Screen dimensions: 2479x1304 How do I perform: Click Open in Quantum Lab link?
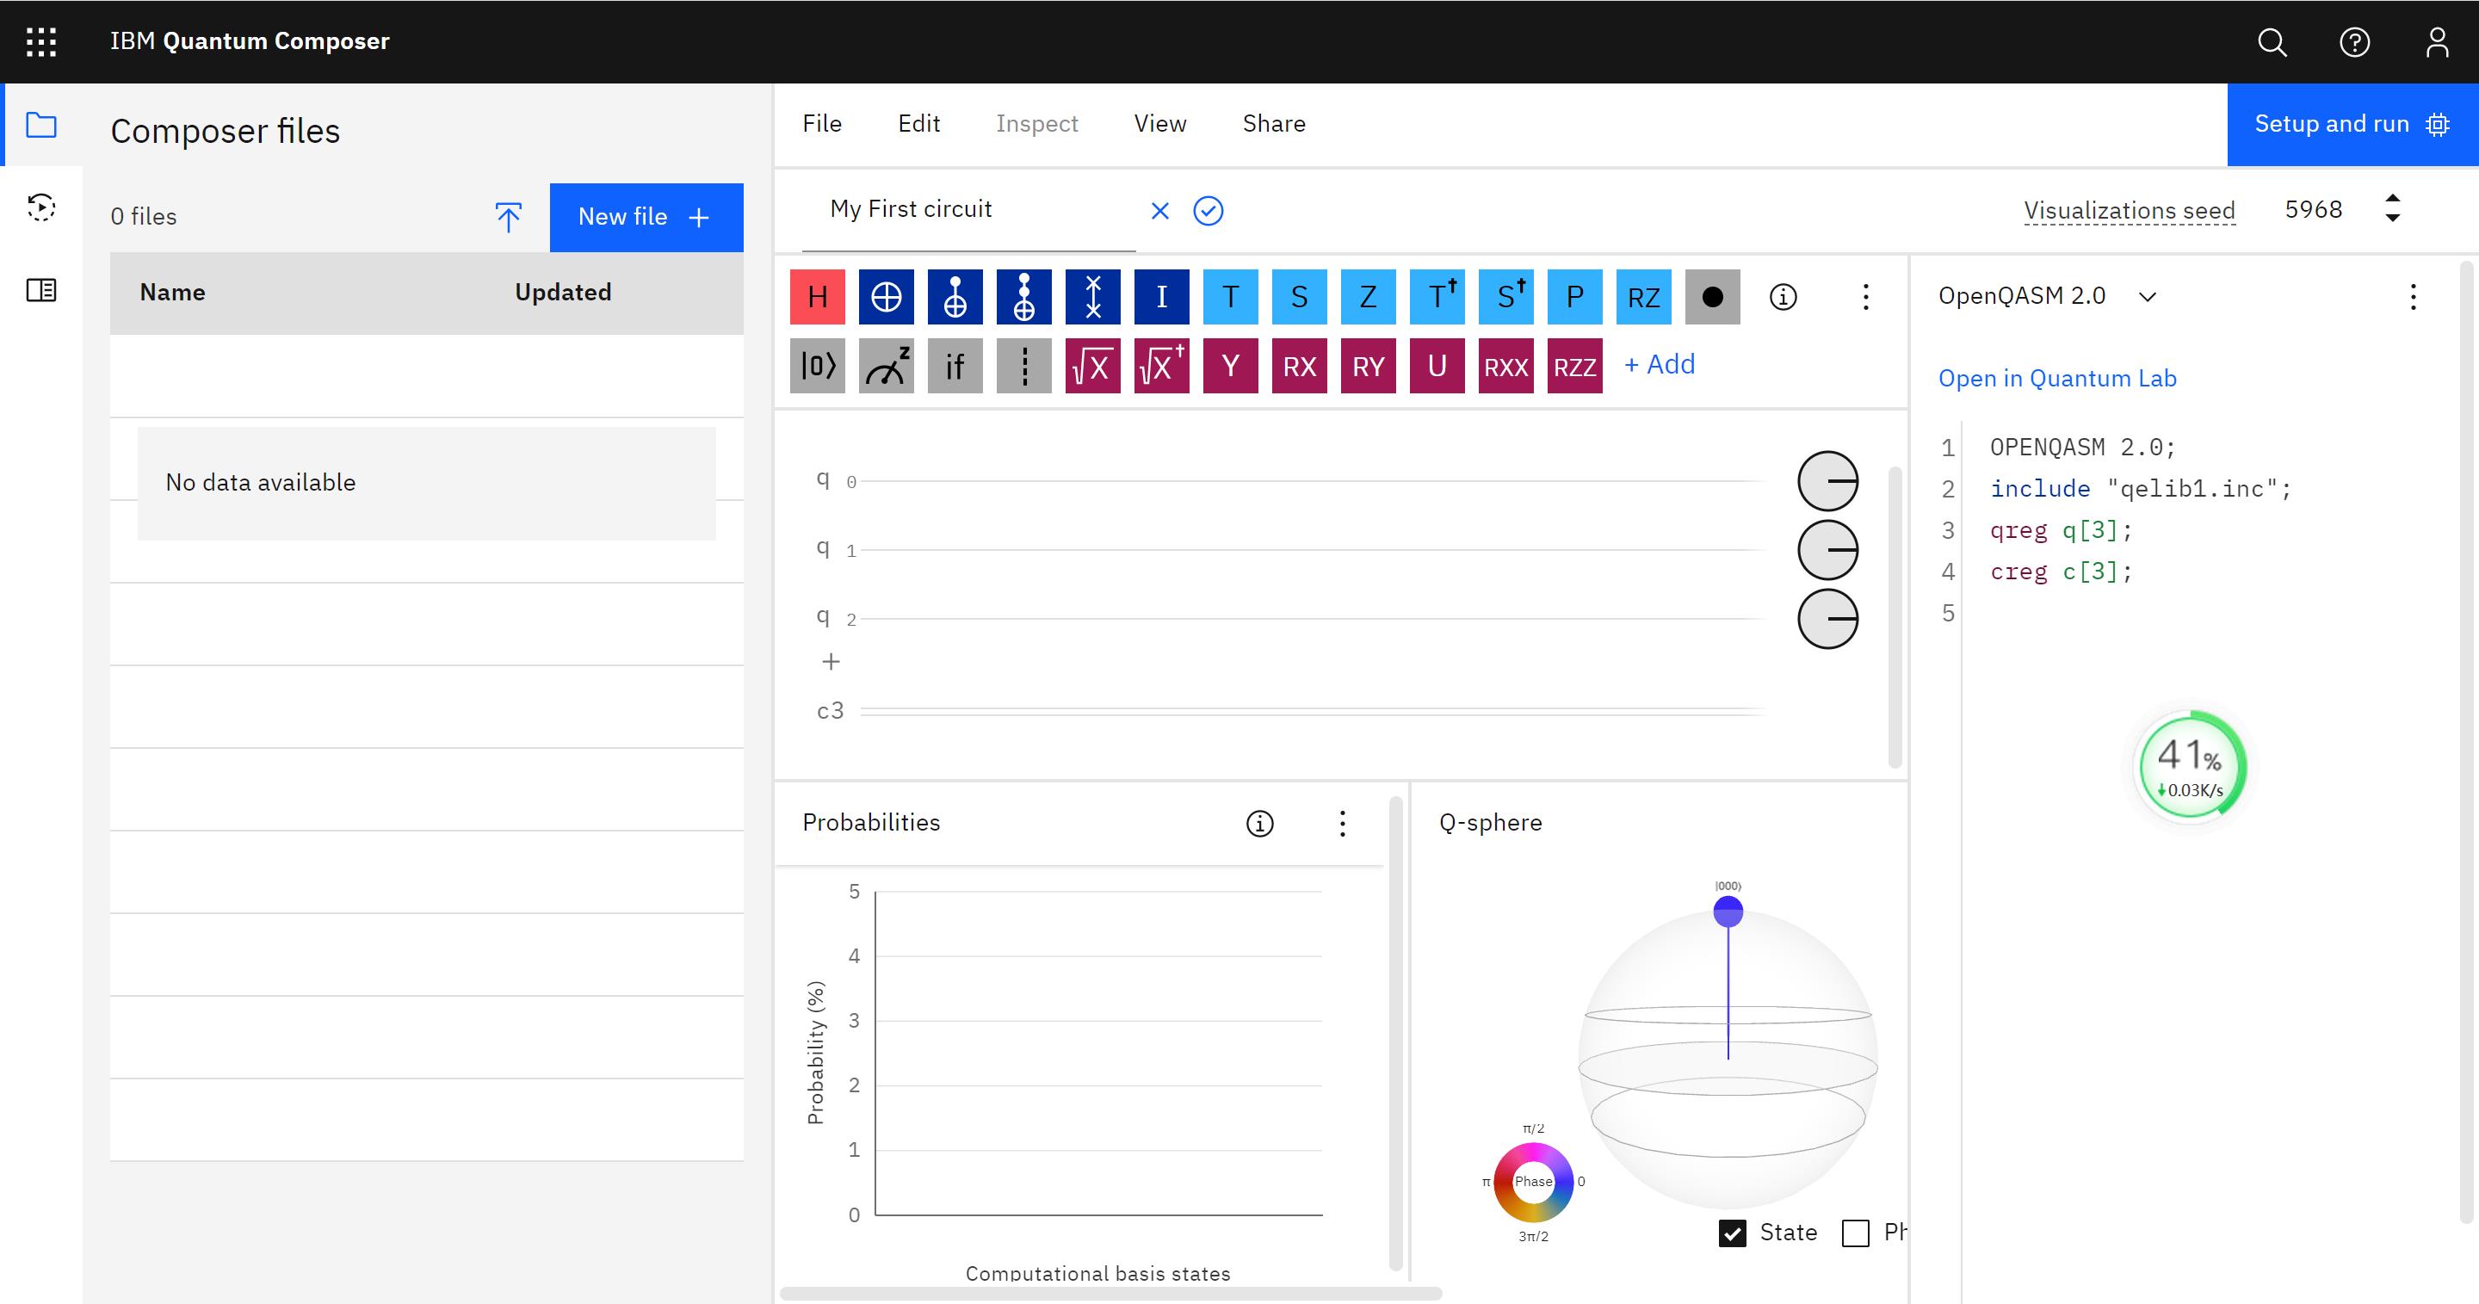pos(2057,377)
